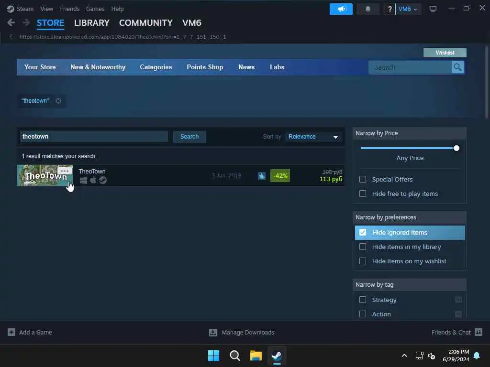The width and height of the screenshot is (490, 367).
Task: Open the Friends & Chat icon
Action: coord(479,332)
